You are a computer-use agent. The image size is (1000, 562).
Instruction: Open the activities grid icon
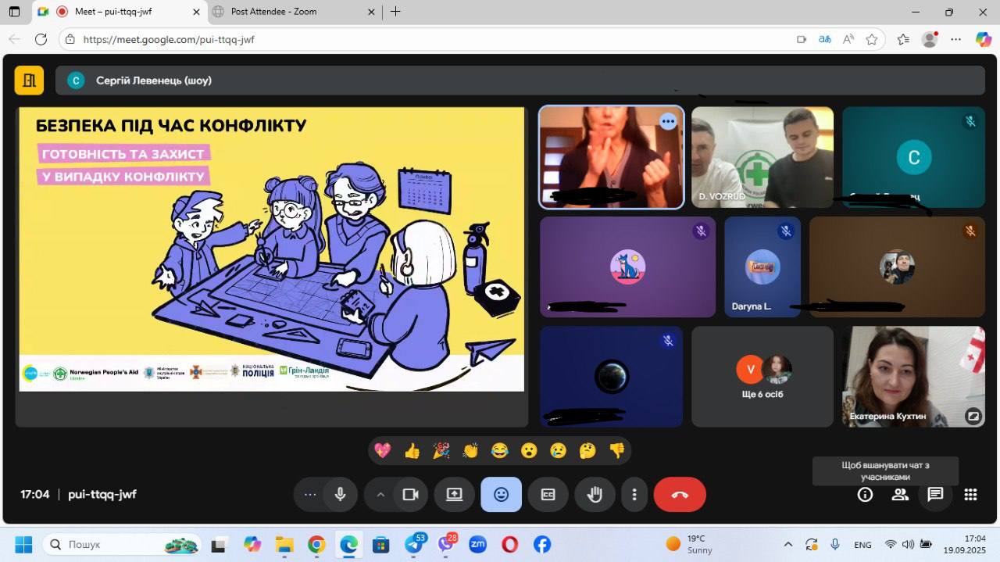pos(970,494)
